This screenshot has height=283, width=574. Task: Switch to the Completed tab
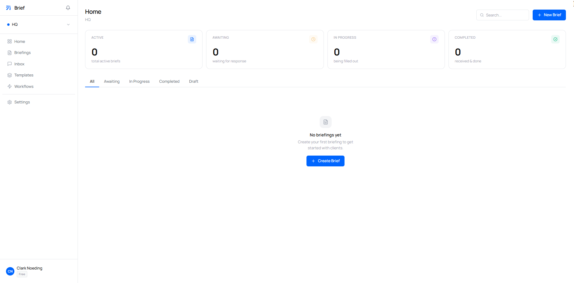tap(169, 81)
